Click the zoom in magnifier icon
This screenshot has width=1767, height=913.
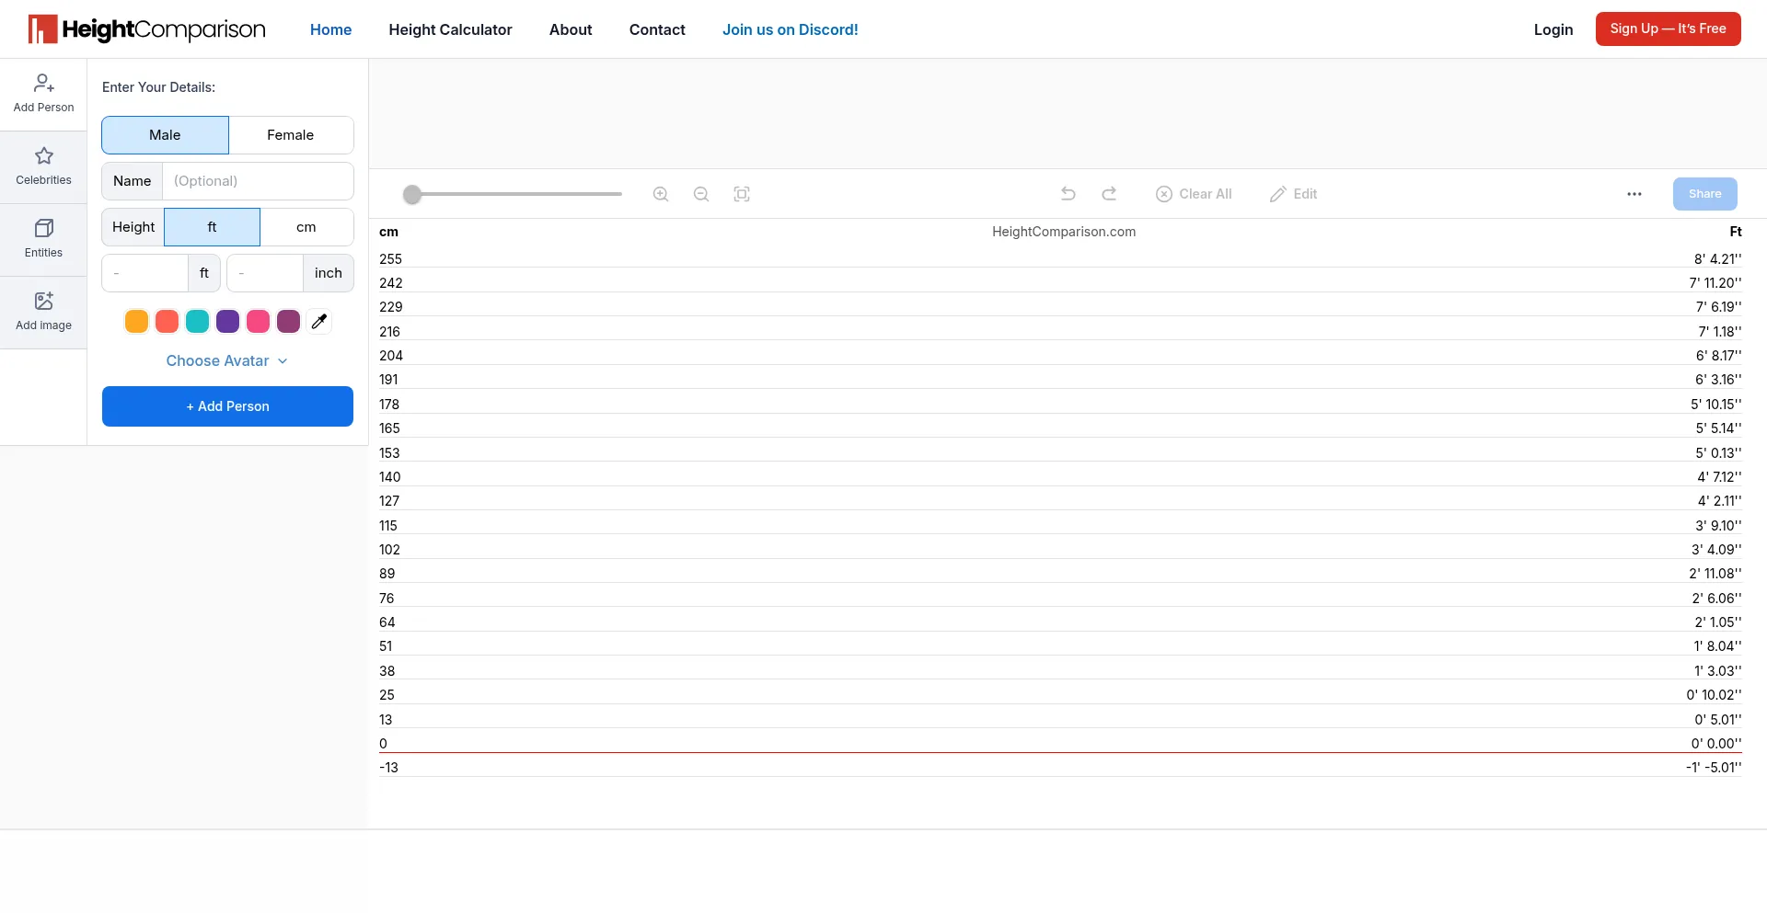click(661, 194)
